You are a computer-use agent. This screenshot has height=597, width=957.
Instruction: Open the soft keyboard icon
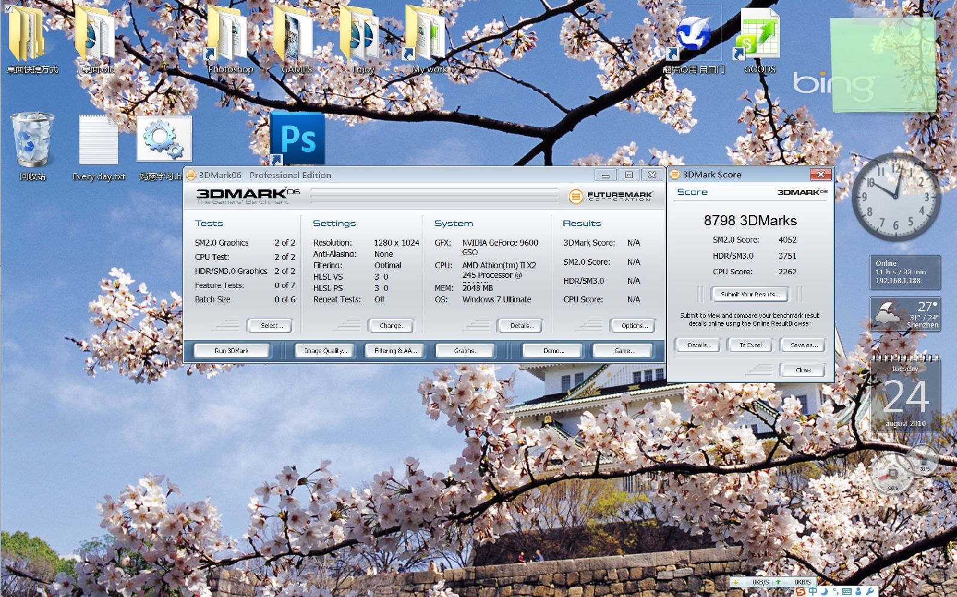pos(846,592)
